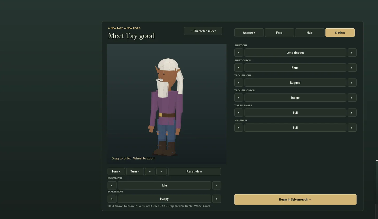Pick next trouser color after Indigo
The image size is (378, 219).
tap(352, 98)
